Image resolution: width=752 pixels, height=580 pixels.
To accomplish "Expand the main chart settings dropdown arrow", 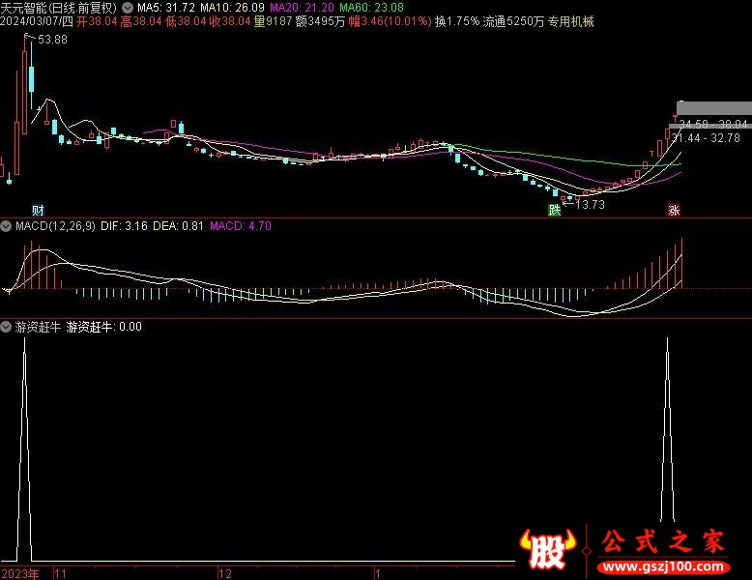I will [128, 7].
